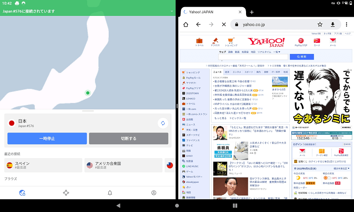Screen dimensions: 354x212
Task: Open LOHACO in the Yahoo sidebar
Action: tap(190, 98)
